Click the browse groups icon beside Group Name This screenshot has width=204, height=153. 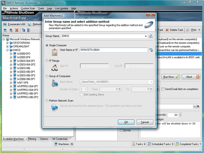click(x=151, y=36)
